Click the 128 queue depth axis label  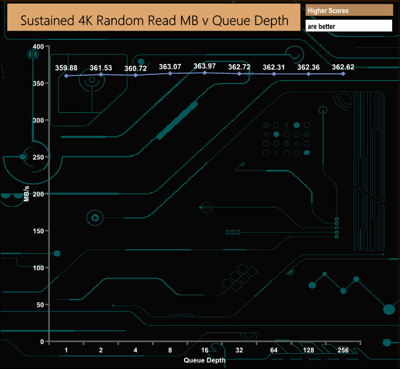[x=308, y=350]
